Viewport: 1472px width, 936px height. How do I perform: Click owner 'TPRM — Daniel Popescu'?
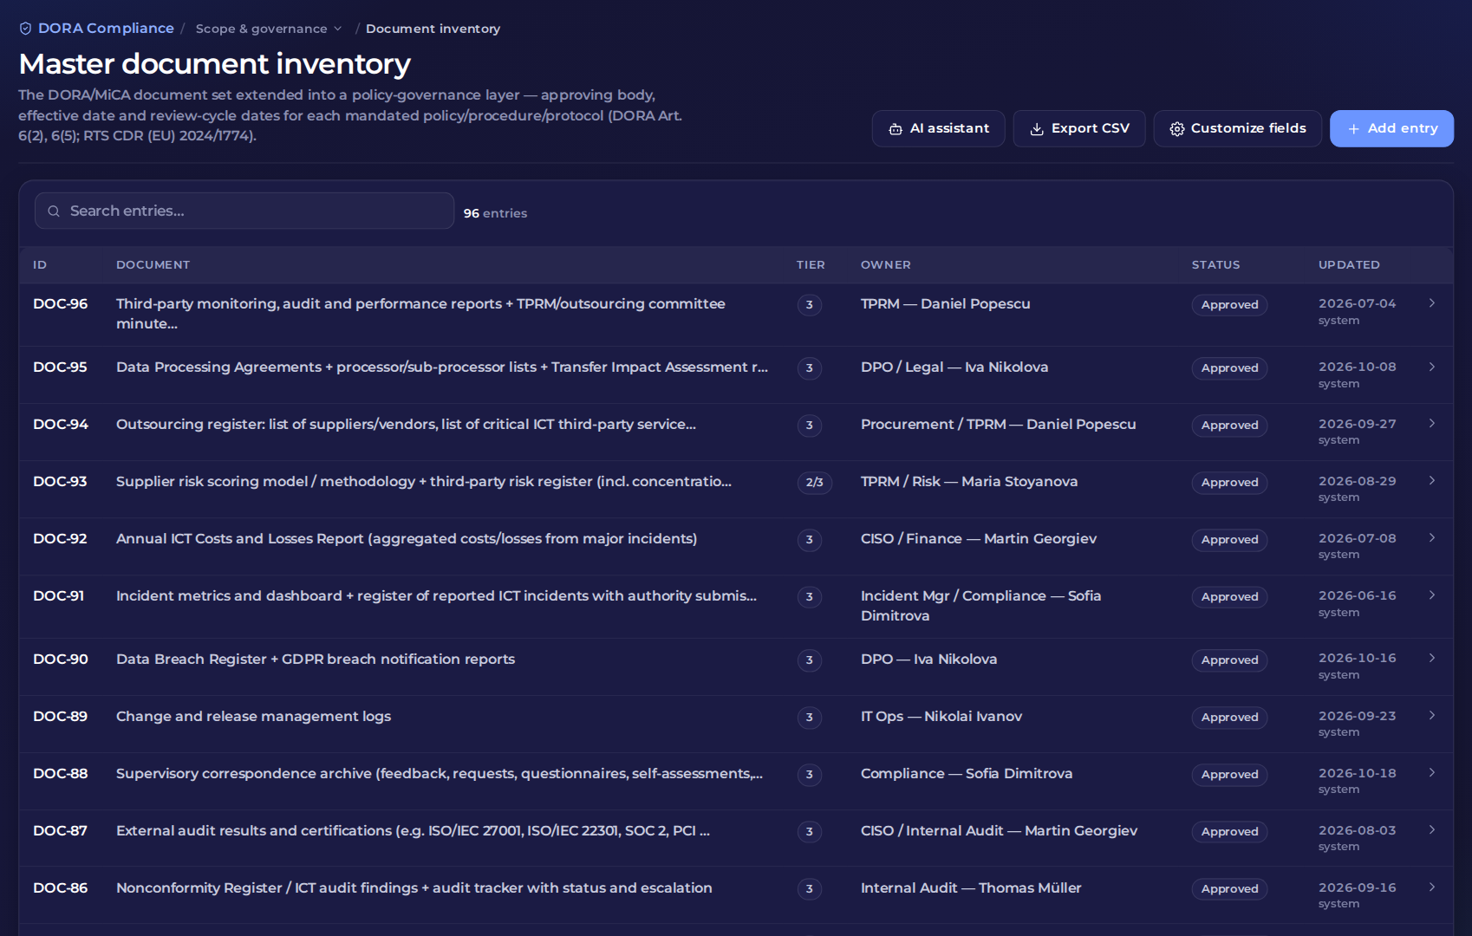click(x=946, y=304)
